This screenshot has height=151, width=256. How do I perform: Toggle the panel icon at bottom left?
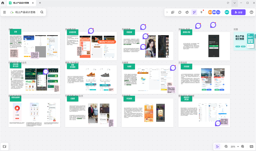point(4,147)
